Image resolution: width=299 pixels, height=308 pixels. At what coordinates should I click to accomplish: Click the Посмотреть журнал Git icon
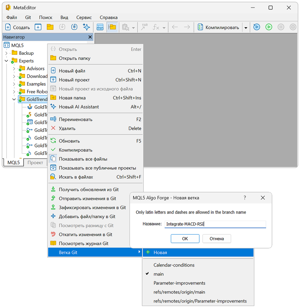point(53,243)
